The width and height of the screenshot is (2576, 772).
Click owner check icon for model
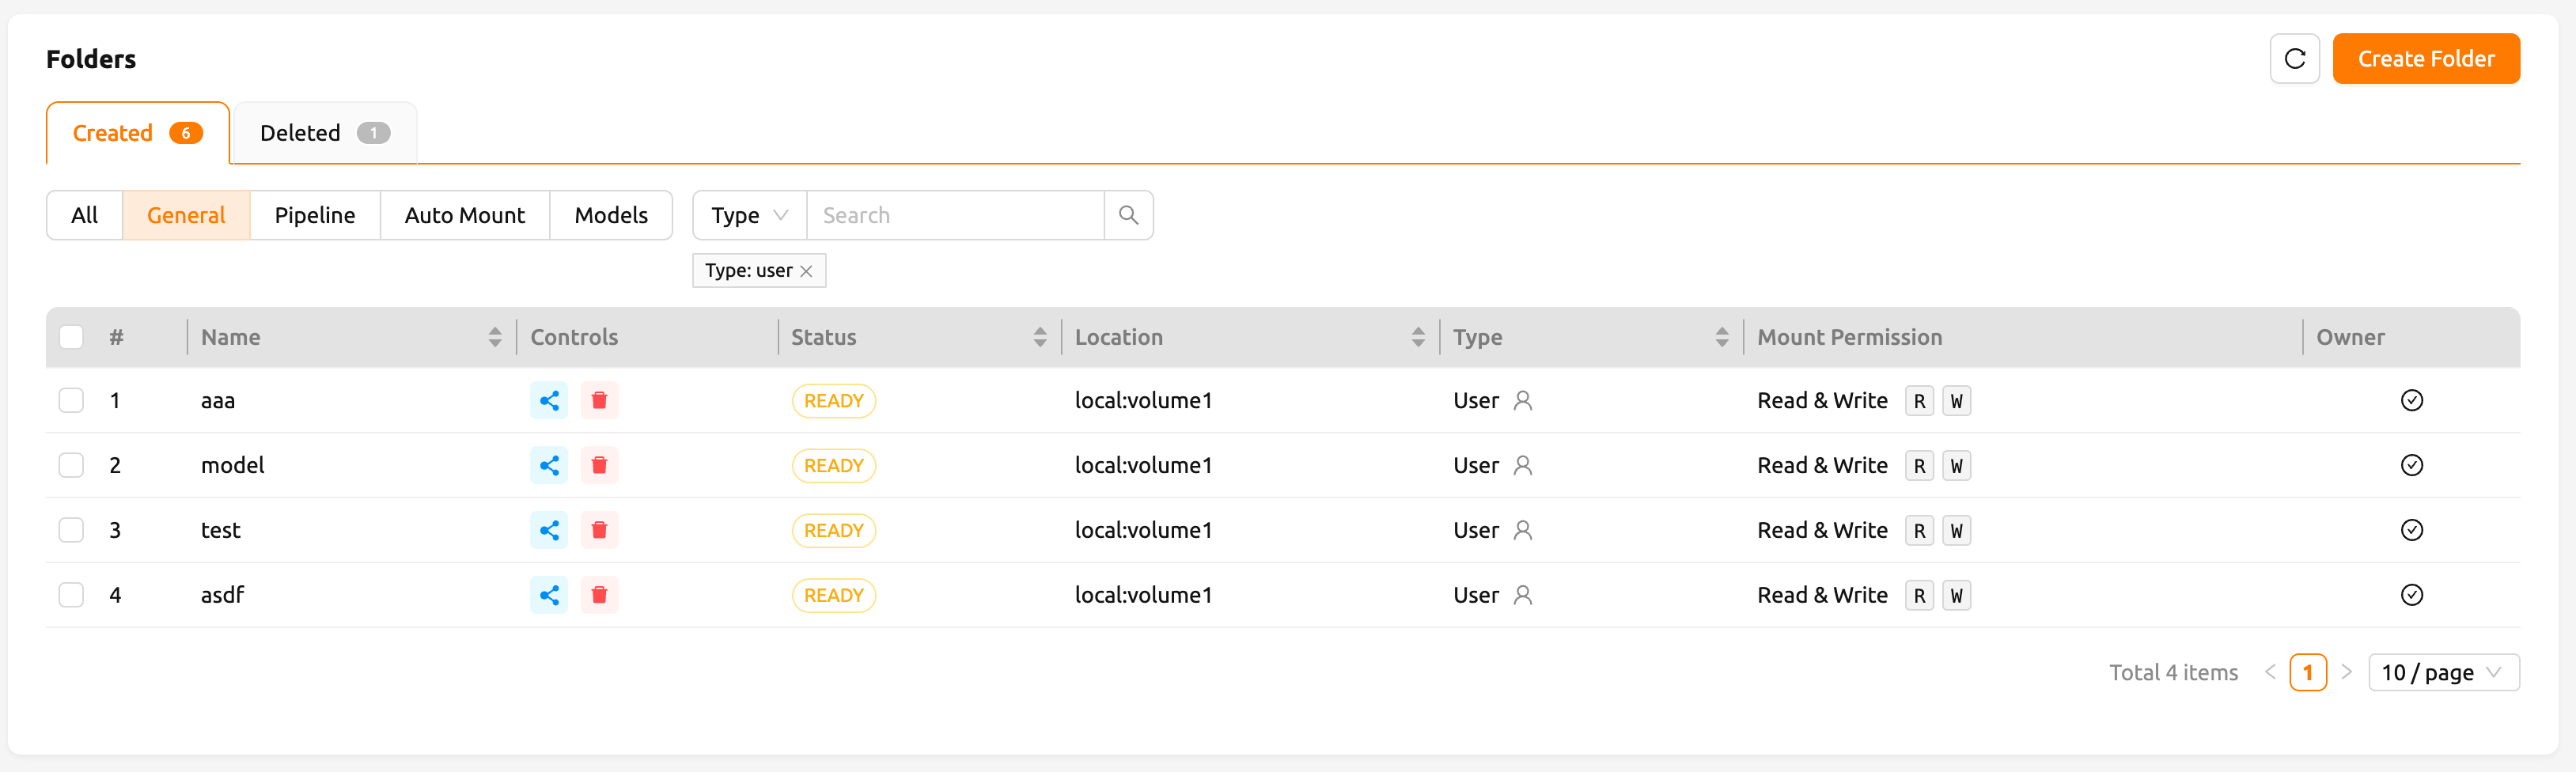(2411, 466)
